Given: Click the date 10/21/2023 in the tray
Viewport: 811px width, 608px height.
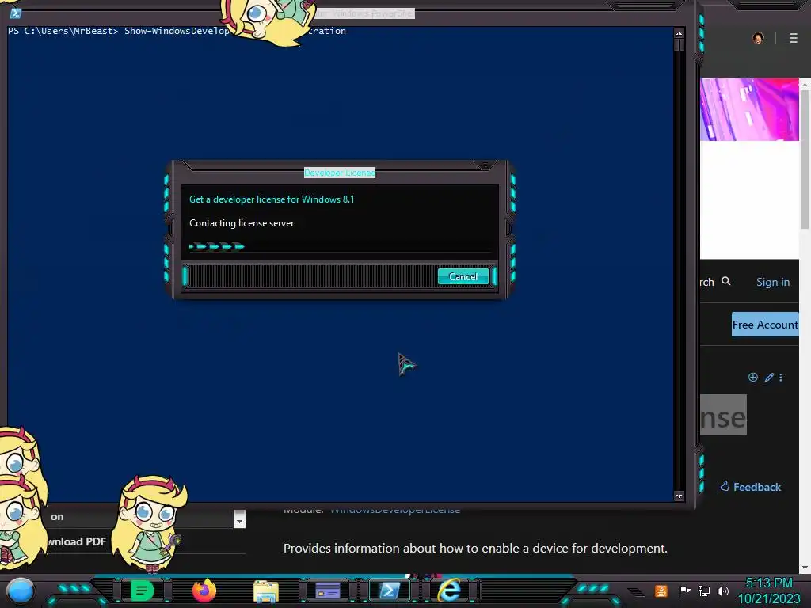Looking at the screenshot, I should point(769,599).
